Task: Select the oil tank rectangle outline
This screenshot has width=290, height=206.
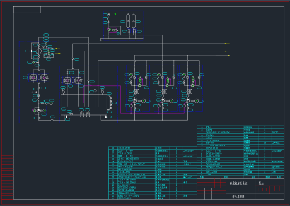Action: 84,105
